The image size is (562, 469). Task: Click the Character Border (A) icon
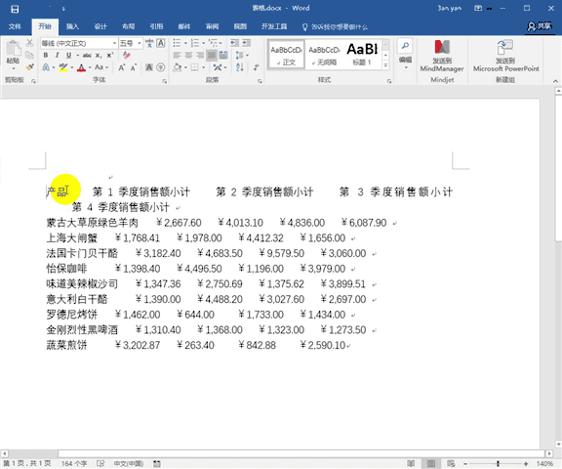click(x=161, y=43)
